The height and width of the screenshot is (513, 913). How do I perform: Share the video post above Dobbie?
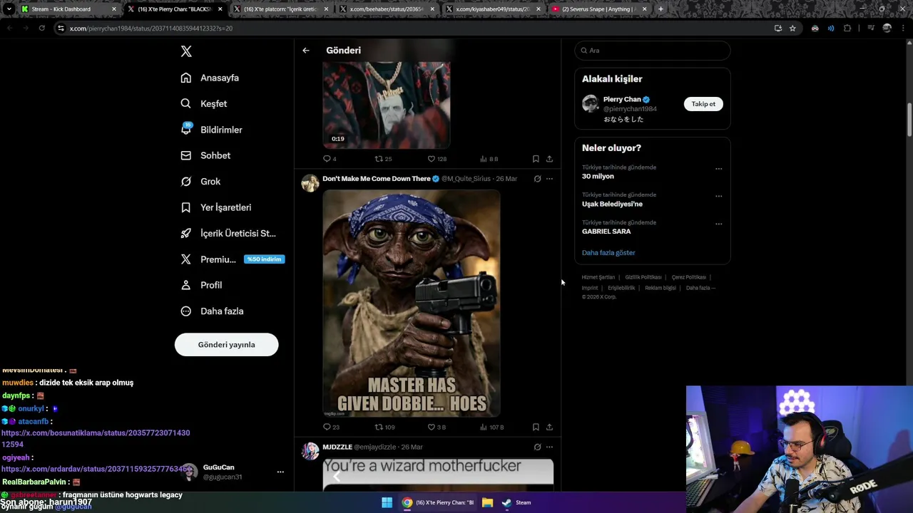click(549, 159)
